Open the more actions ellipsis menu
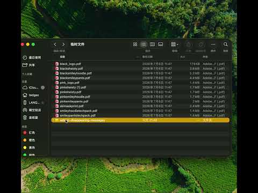The image size is (258, 193). pos(213,44)
